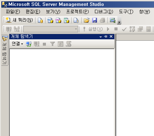
Task: Open a new SQL Server Compact query
Action: (x=76, y=20)
